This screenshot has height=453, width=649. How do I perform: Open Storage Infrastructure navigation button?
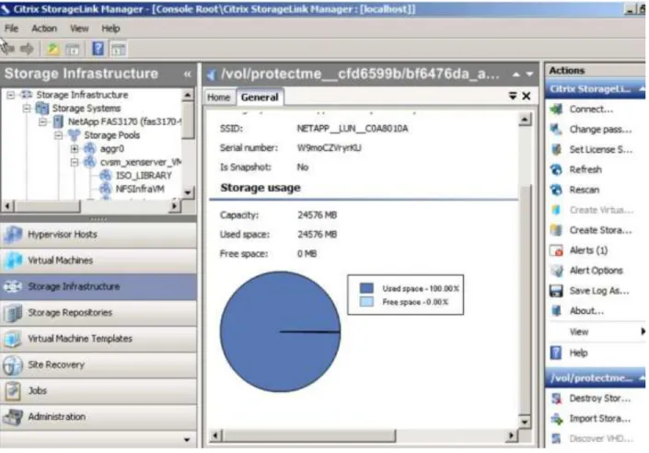click(99, 286)
